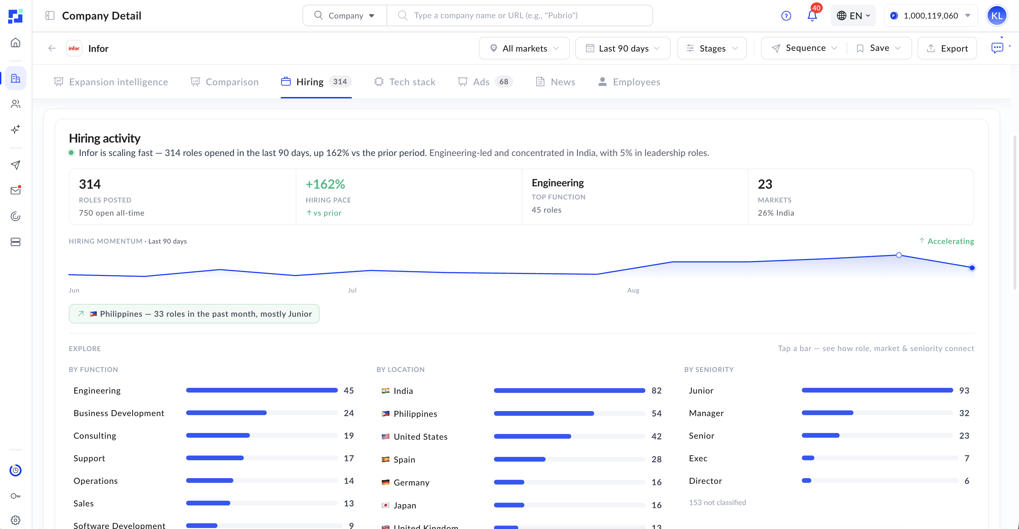Toggle the sidebar collapse panel icon

50,15
